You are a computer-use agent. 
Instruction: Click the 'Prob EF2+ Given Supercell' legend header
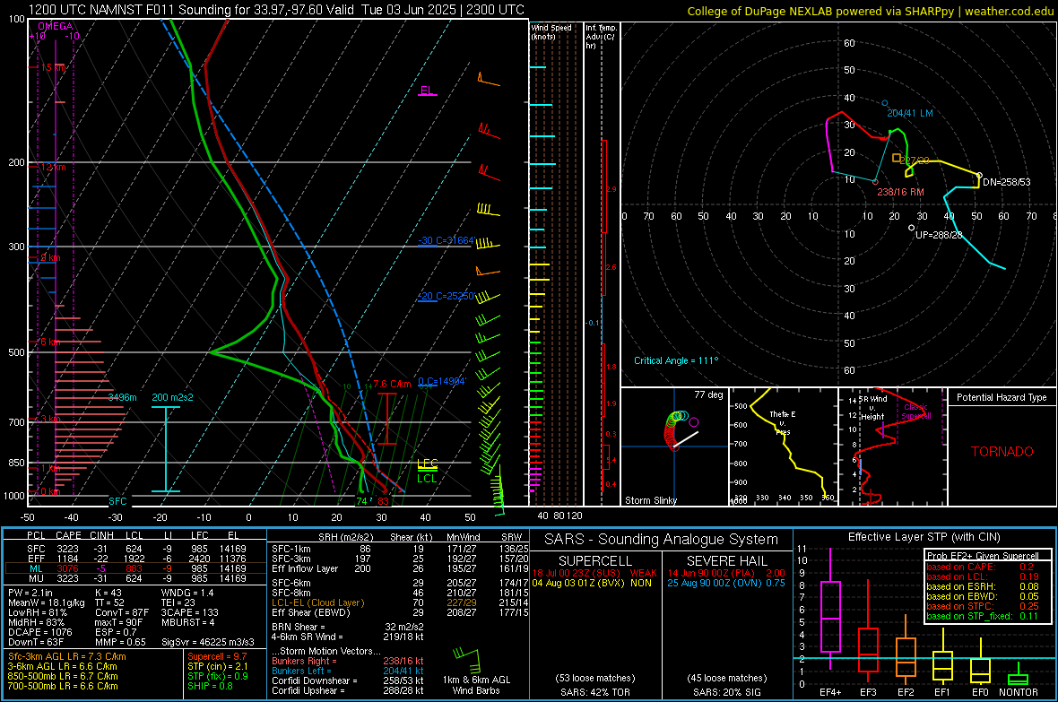point(983,556)
